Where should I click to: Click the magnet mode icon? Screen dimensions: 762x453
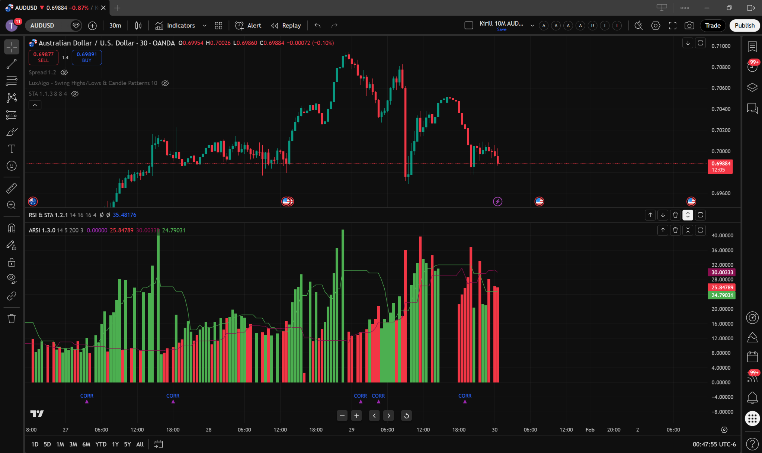pos(12,228)
